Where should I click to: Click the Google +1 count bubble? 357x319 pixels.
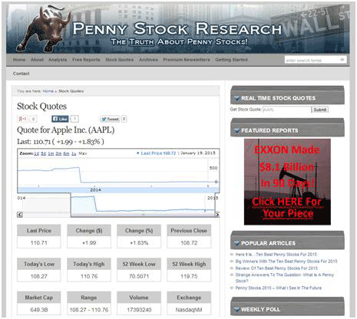[x=33, y=119]
